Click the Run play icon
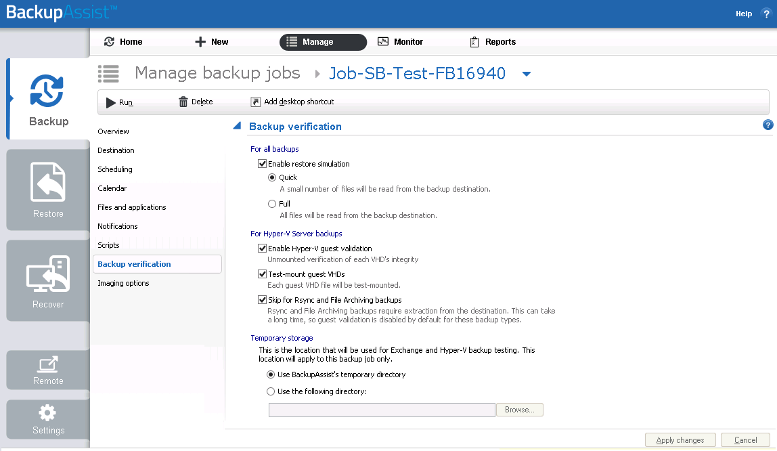777x451 pixels. (x=111, y=102)
